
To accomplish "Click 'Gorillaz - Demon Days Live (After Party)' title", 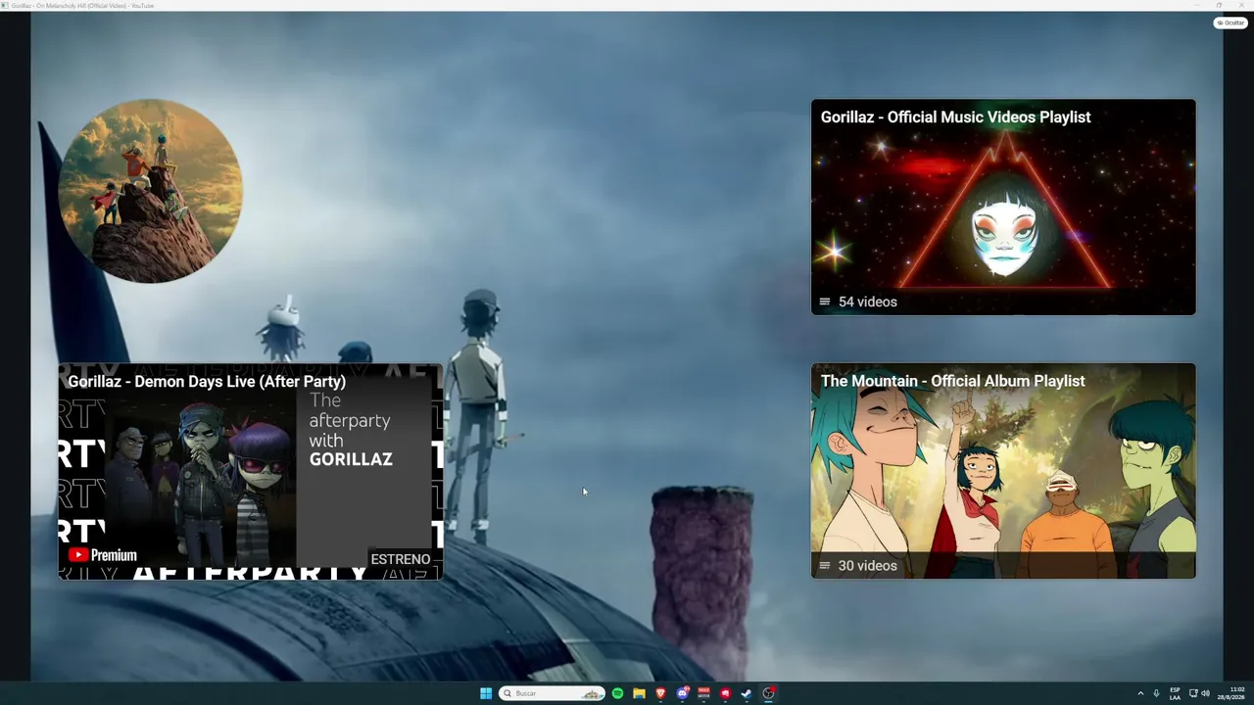I will [207, 382].
